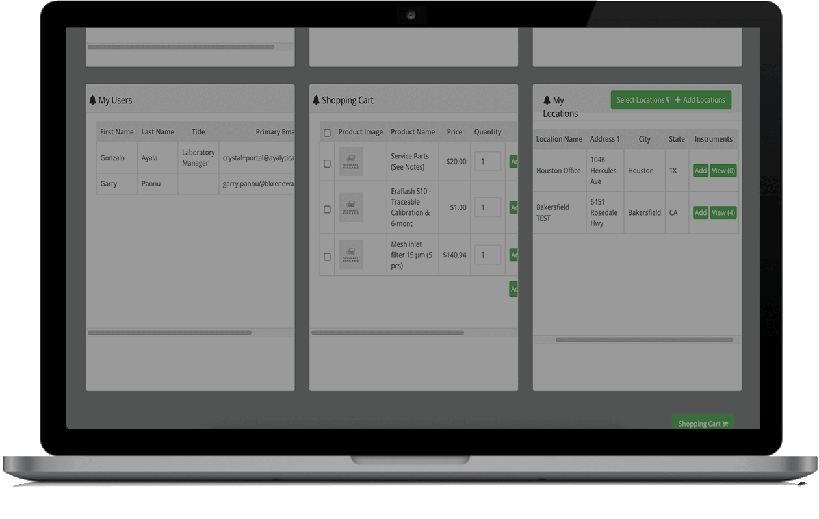Check the Eraflash S10 row checkbox

327,209
